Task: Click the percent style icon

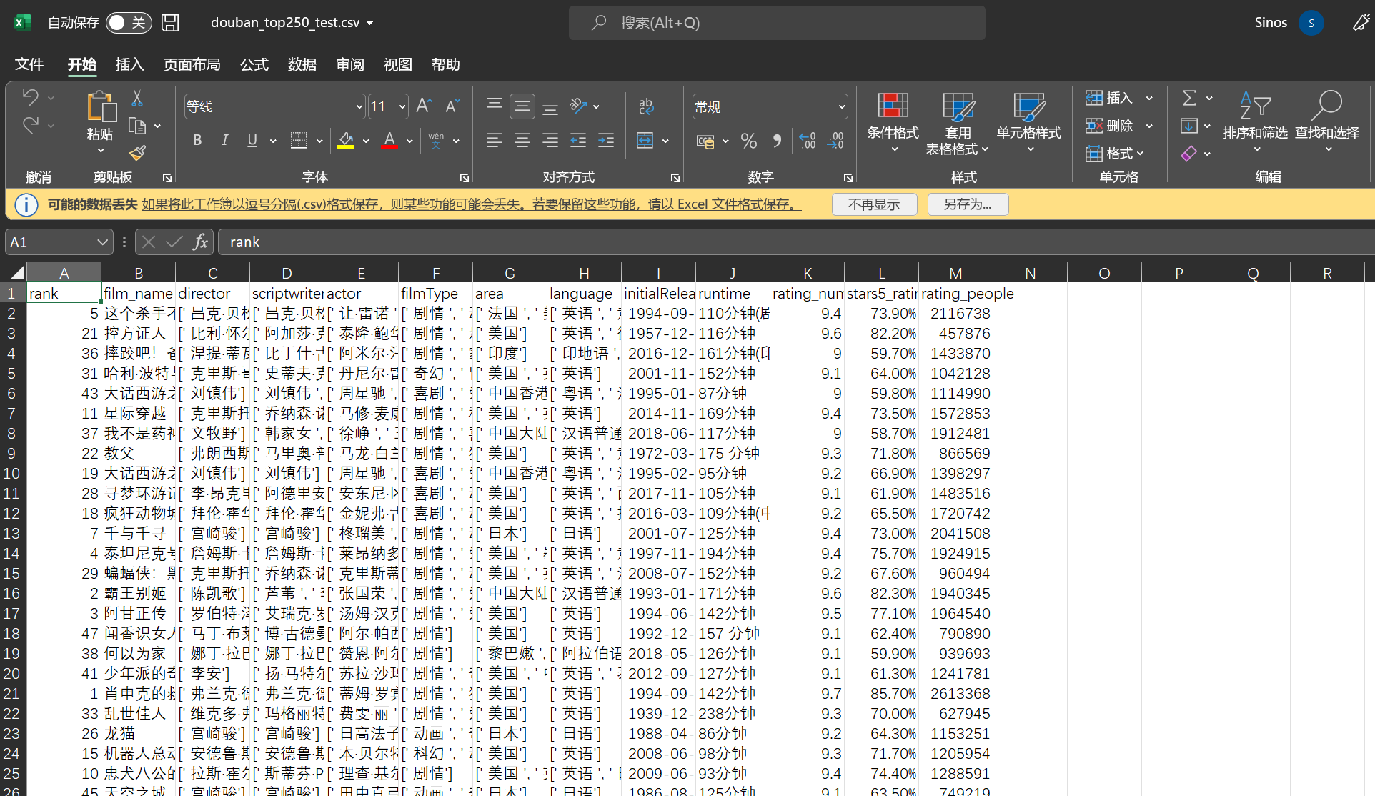Action: pos(749,141)
